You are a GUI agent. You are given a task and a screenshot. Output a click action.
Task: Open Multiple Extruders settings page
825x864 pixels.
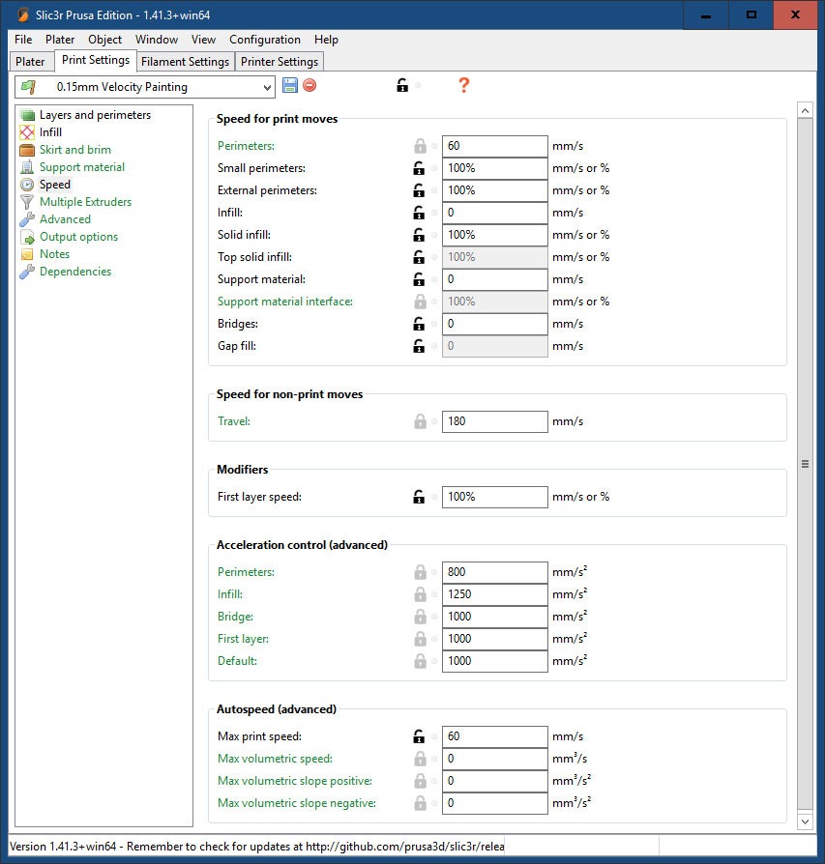[85, 202]
